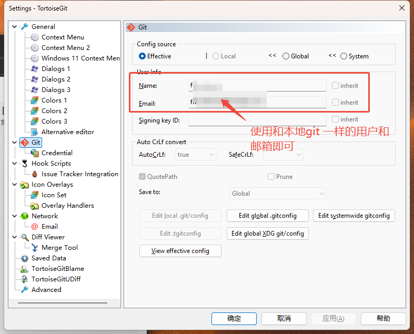414x334 pixels.
Task: Click the Overlay Handlers folder icon
Action: click(35, 206)
